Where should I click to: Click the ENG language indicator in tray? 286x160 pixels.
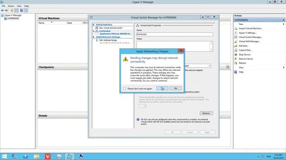tap(269, 156)
